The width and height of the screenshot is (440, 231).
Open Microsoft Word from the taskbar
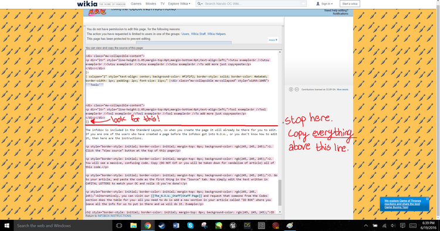[x=176, y=225]
